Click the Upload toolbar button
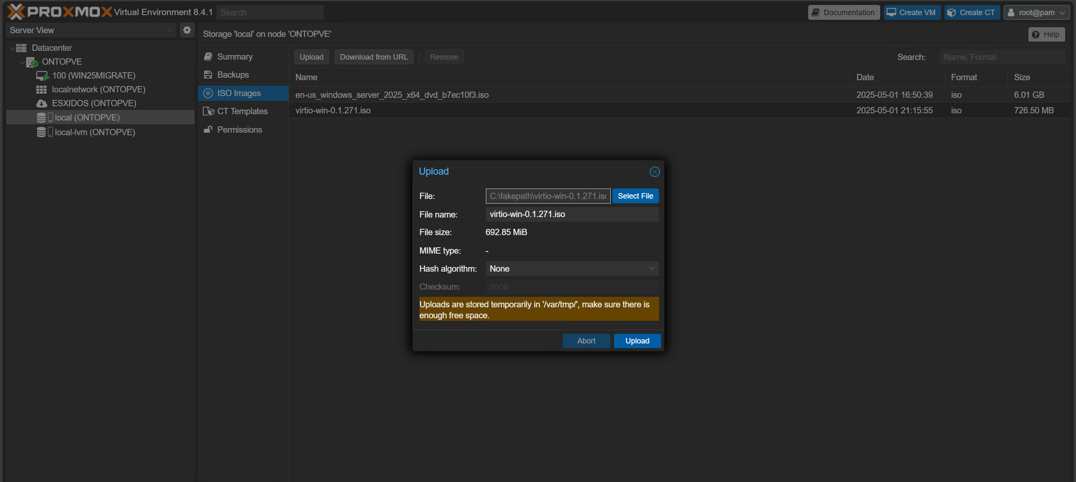This screenshot has width=1076, height=482. [311, 57]
